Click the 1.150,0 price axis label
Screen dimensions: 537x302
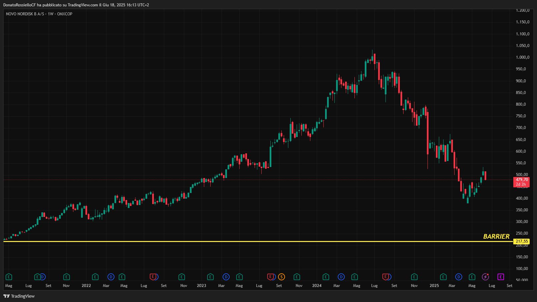click(523, 22)
